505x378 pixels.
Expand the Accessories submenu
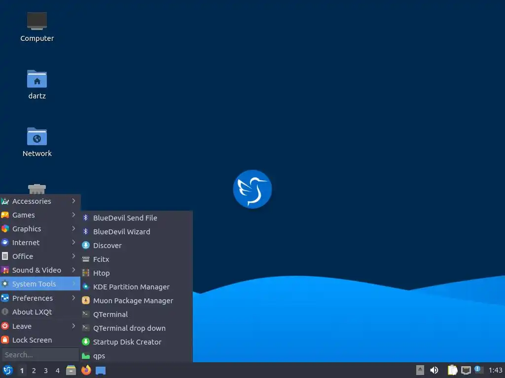[x=40, y=201]
